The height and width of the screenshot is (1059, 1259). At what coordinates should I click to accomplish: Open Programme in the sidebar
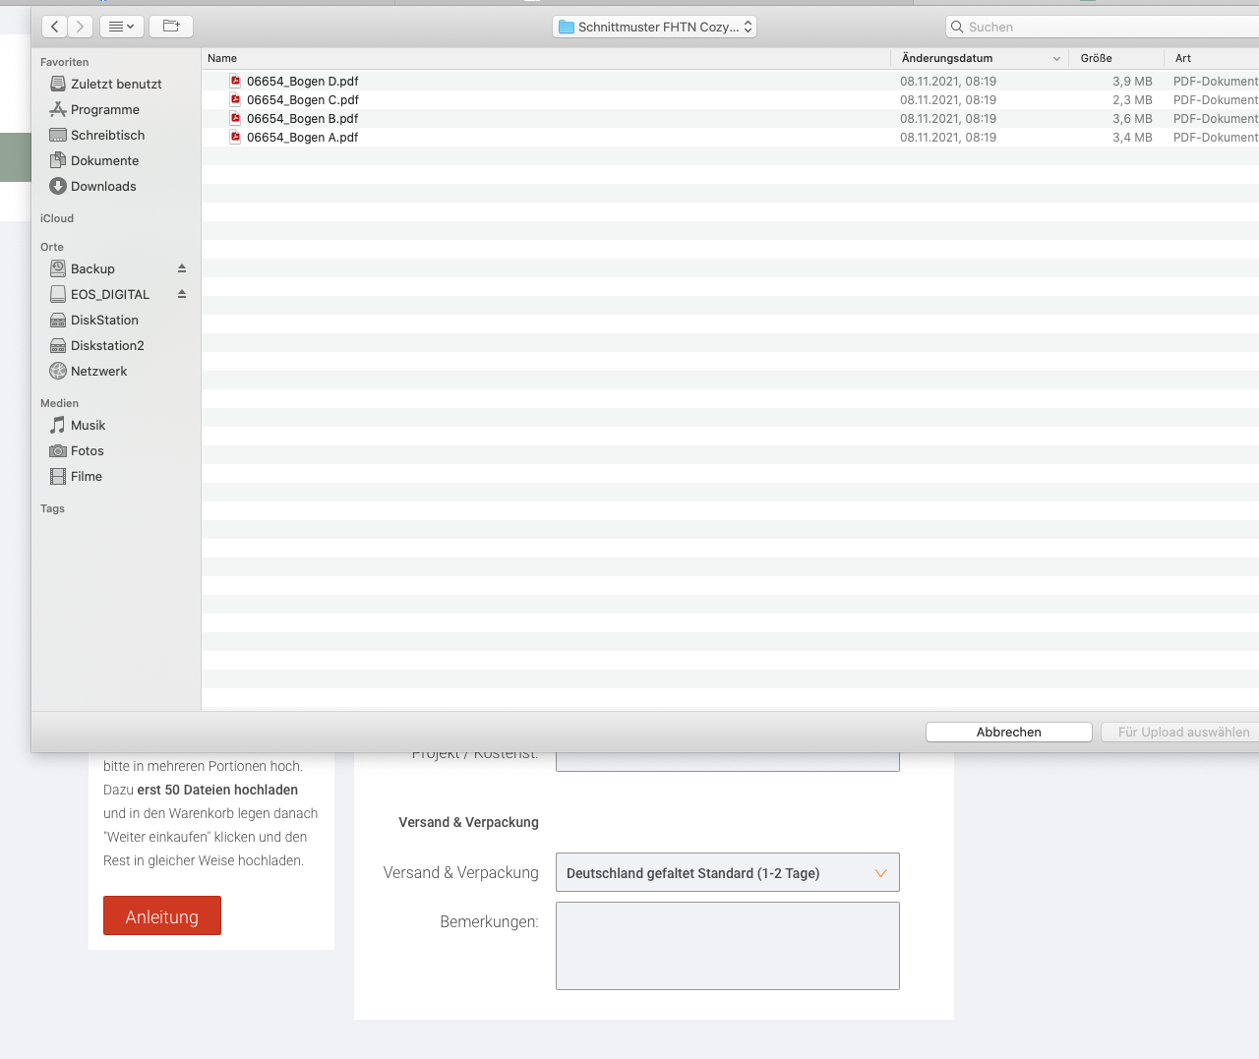coord(104,110)
